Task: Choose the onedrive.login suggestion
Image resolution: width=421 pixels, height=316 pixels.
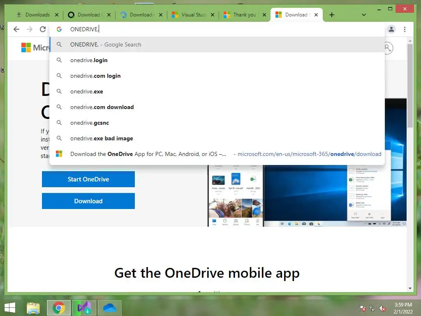Action: (217, 60)
